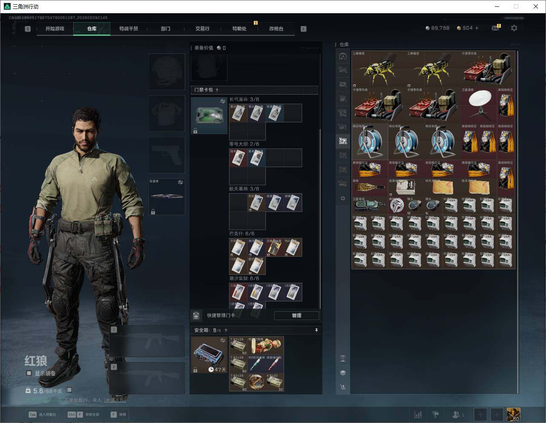Click the 长弓溪谷: 3/6 heading

244,99
